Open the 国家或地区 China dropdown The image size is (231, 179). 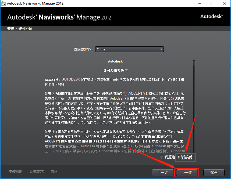(129, 49)
